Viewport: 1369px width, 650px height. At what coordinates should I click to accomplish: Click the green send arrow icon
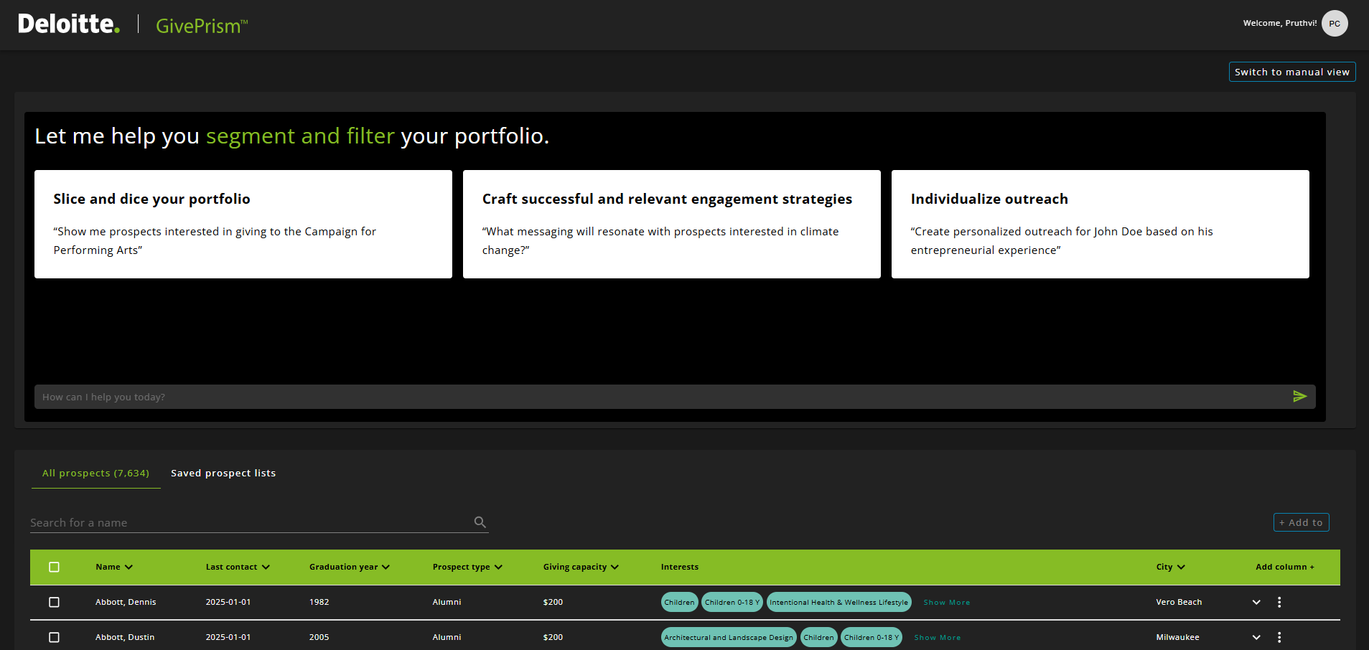point(1299,397)
